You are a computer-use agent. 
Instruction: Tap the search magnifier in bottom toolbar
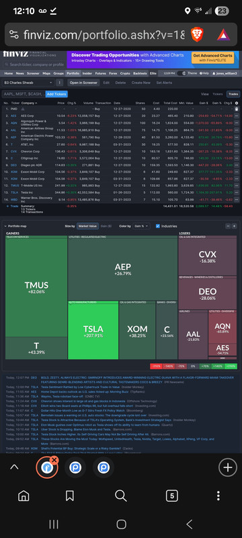120,496
